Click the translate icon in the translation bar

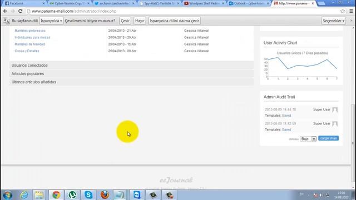click(6, 21)
